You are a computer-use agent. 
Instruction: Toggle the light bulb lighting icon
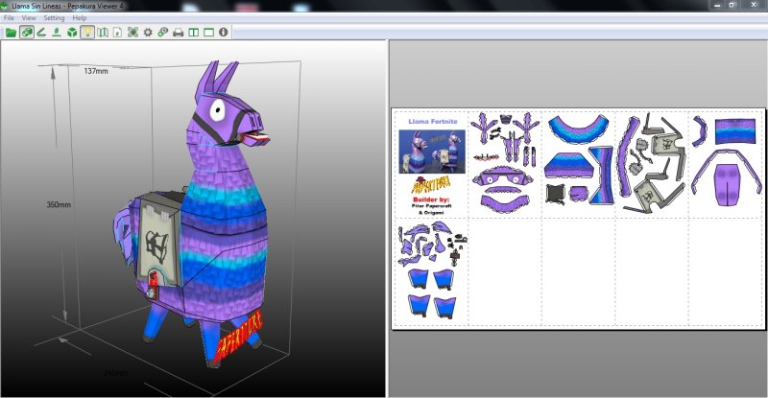point(87,32)
